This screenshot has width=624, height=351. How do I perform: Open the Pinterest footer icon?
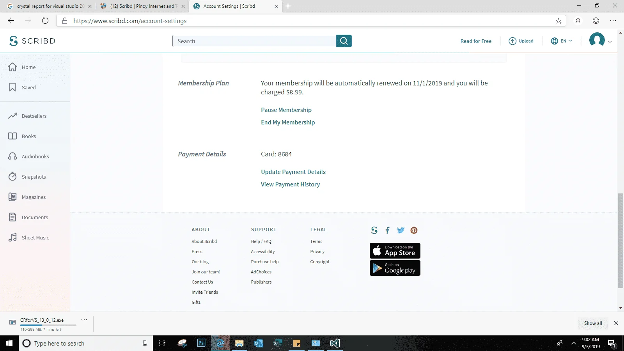pyautogui.click(x=414, y=230)
